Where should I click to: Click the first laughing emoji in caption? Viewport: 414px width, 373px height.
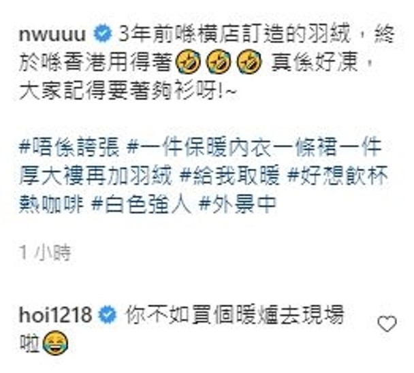click(189, 63)
